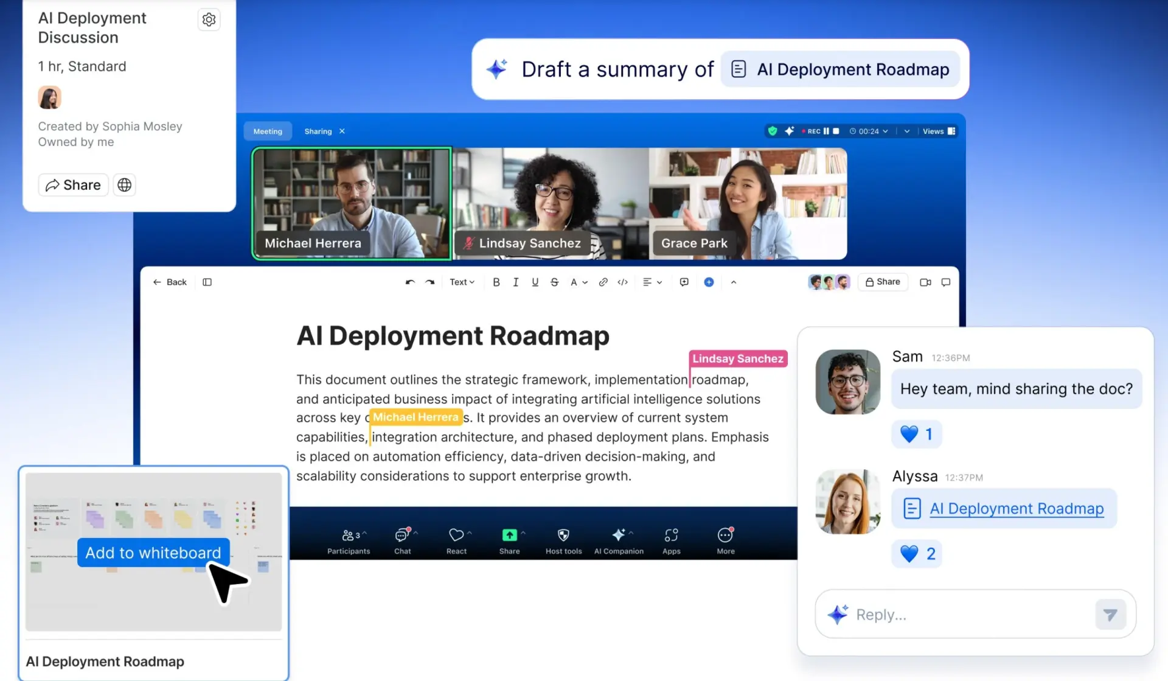Send the chat reply

coord(1110,615)
